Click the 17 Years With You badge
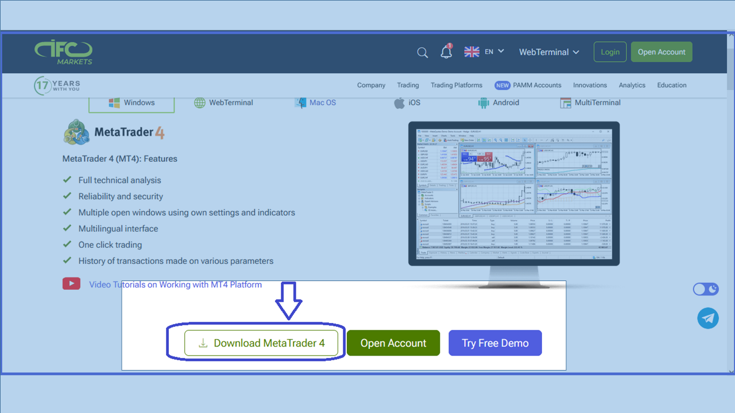 pos(56,85)
